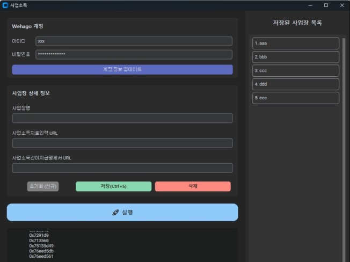Screen dimensions: 350x262
Task: Click the app icon in title bar
Action: click(5, 5)
